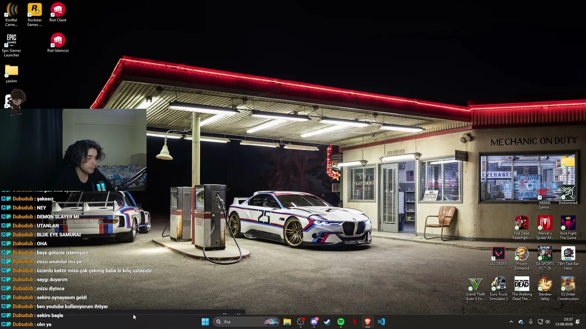The height and width of the screenshot is (329, 586).
Task: Select the Riot Client desktop icon
Action: [58, 13]
